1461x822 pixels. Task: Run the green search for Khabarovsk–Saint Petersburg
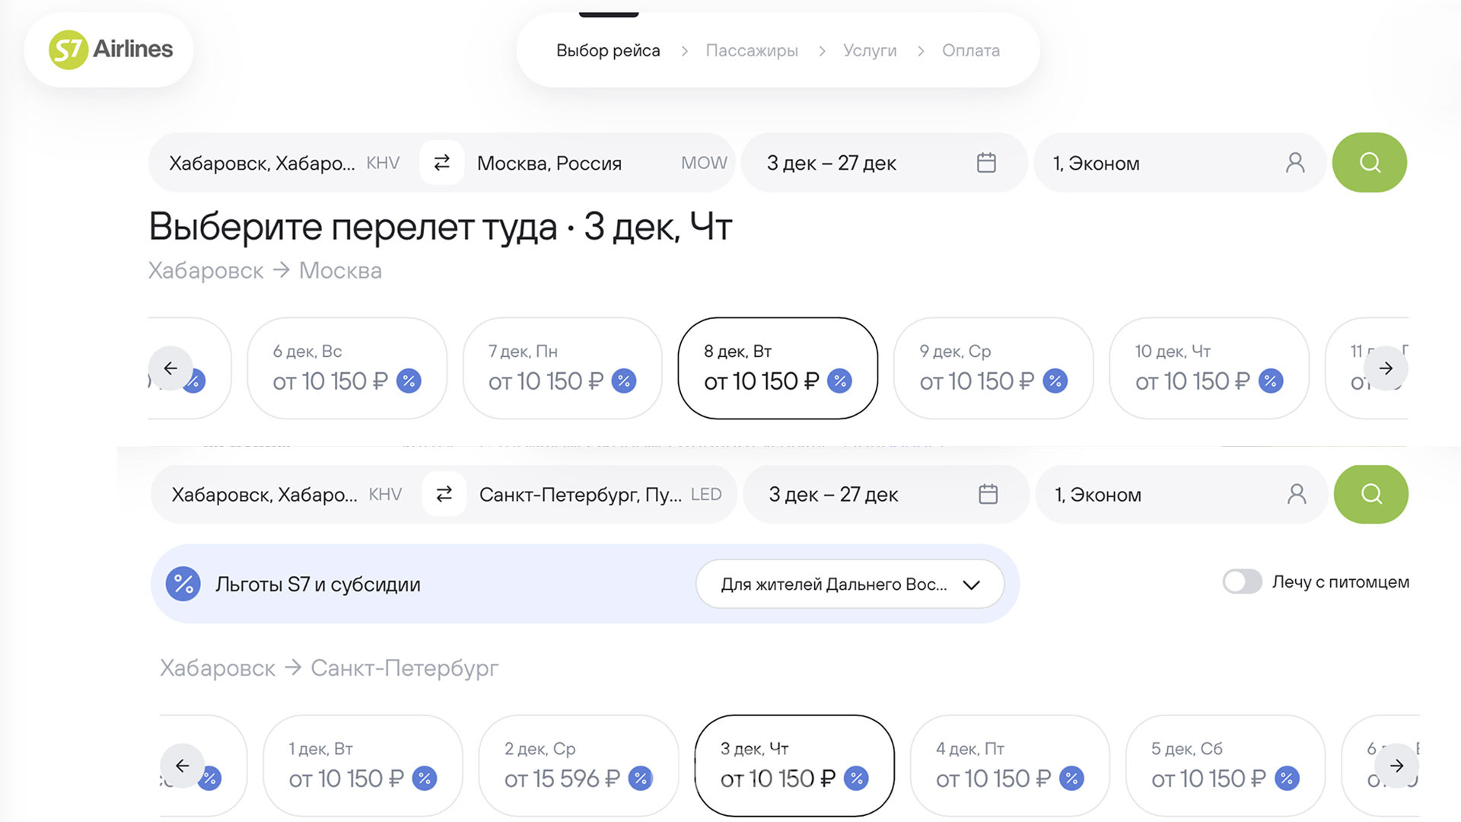pos(1371,495)
